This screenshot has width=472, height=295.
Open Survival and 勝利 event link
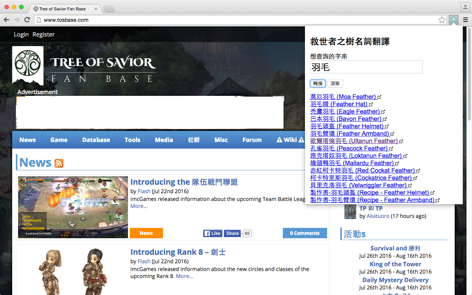[x=395, y=248]
